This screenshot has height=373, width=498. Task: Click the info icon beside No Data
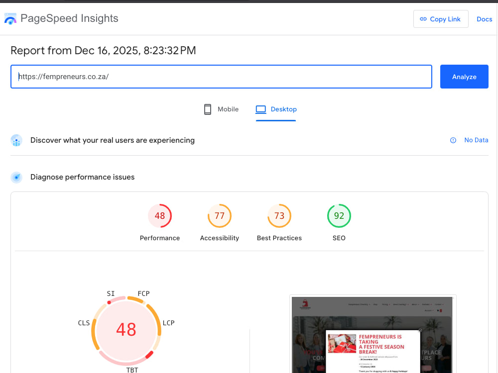coord(453,140)
